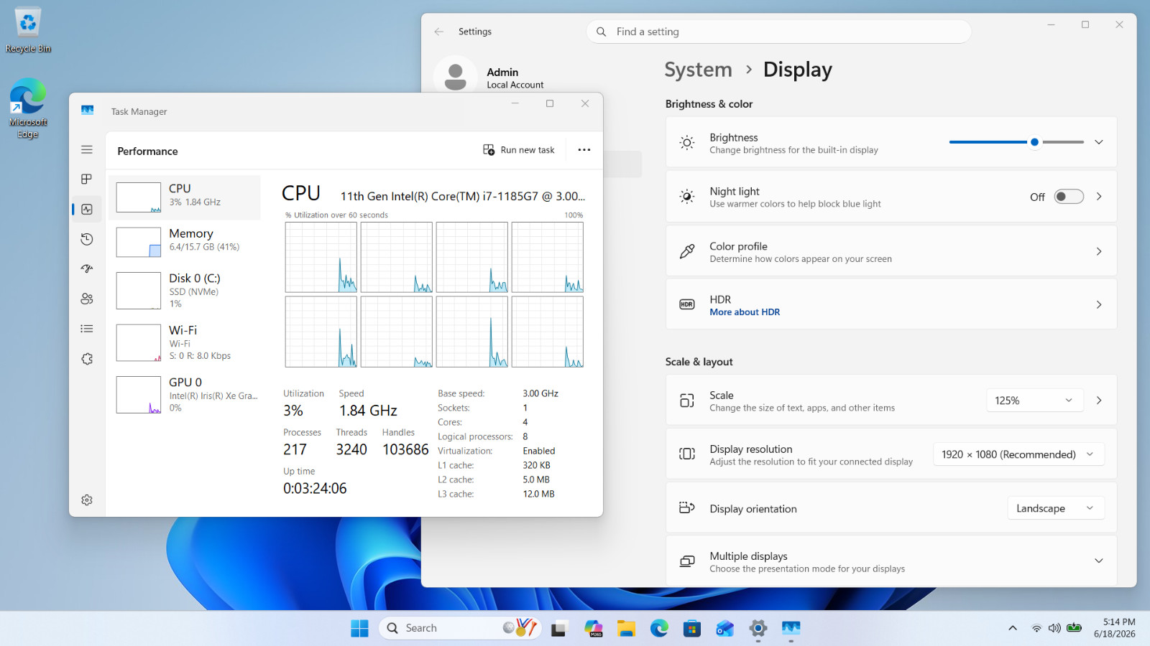Click the first logical processor graph

tap(321, 257)
